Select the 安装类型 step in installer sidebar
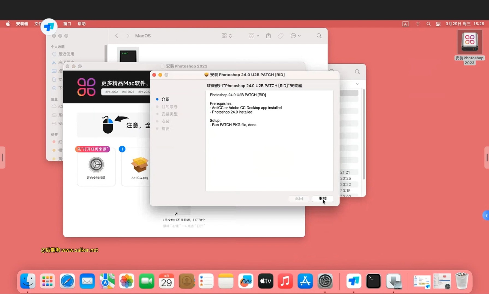This screenshot has height=294, width=489. point(169,114)
